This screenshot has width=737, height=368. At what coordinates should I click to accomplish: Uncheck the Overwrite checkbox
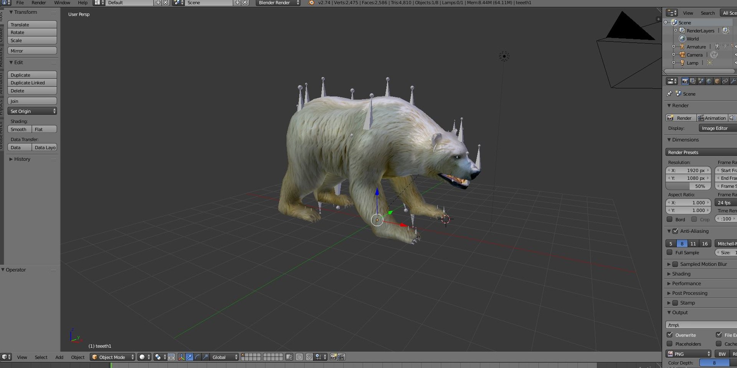(669, 335)
